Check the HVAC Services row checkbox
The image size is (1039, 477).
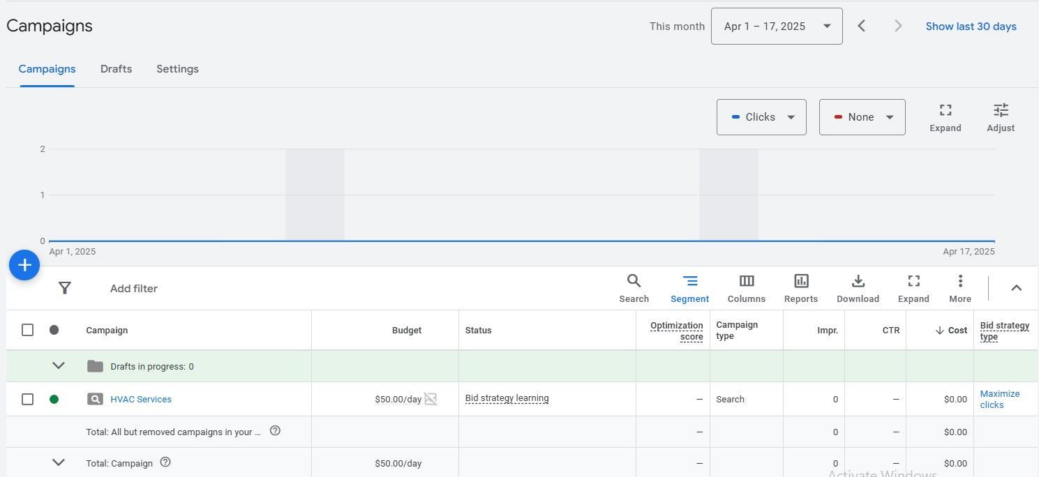coord(27,399)
